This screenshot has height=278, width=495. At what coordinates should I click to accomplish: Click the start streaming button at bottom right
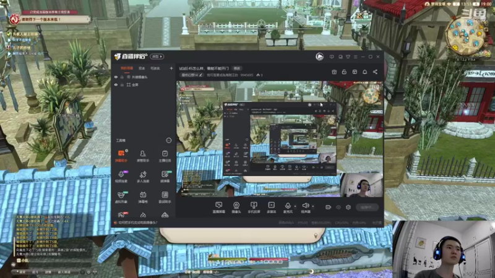pyautogui.click(x=367, y=207)
